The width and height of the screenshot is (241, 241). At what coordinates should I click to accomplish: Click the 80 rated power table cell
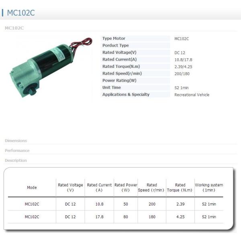pyautogui.click(x=126, y=217)
